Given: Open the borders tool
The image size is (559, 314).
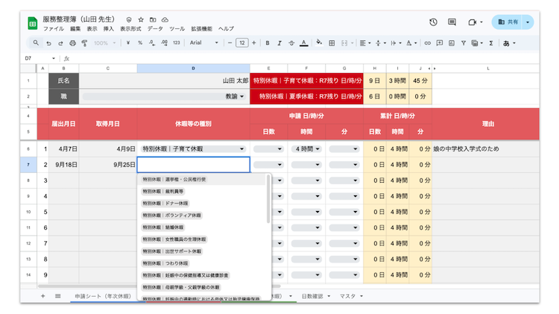Looking at the screenshot, I should 332,43.
